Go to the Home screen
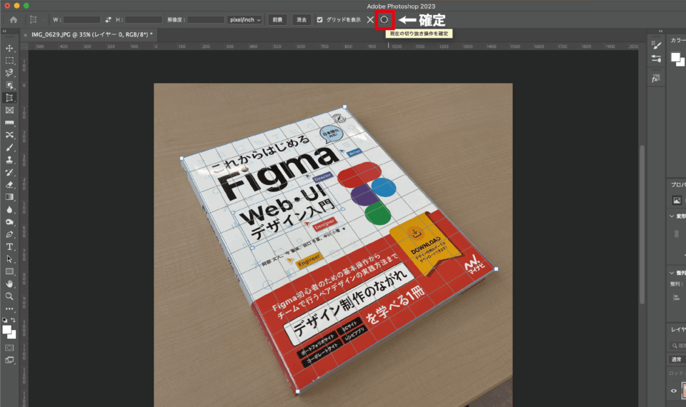686x407 pixels. (x=14, y=20)
